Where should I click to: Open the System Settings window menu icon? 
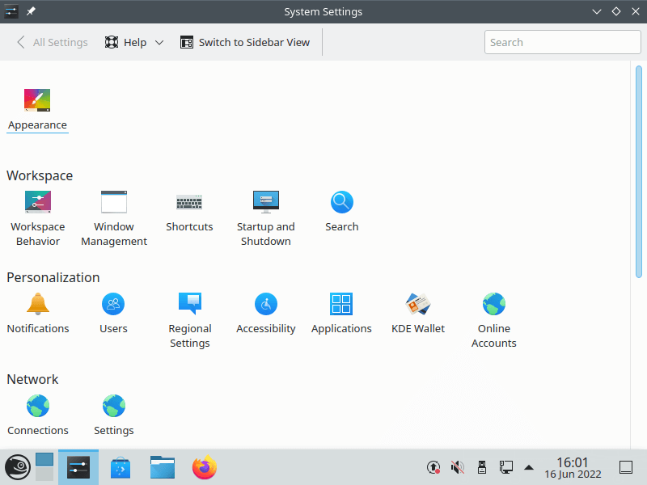coord(11,11)
